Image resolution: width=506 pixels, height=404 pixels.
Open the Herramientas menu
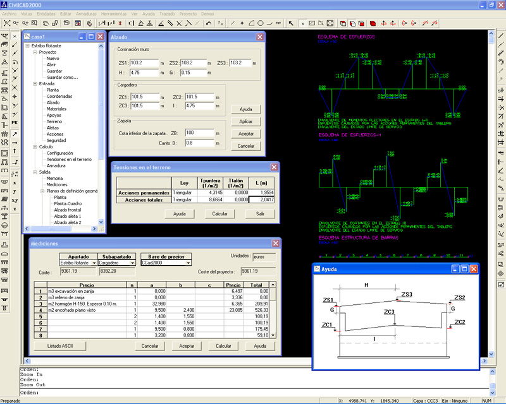pyautogui.click(x=114, y=13)
